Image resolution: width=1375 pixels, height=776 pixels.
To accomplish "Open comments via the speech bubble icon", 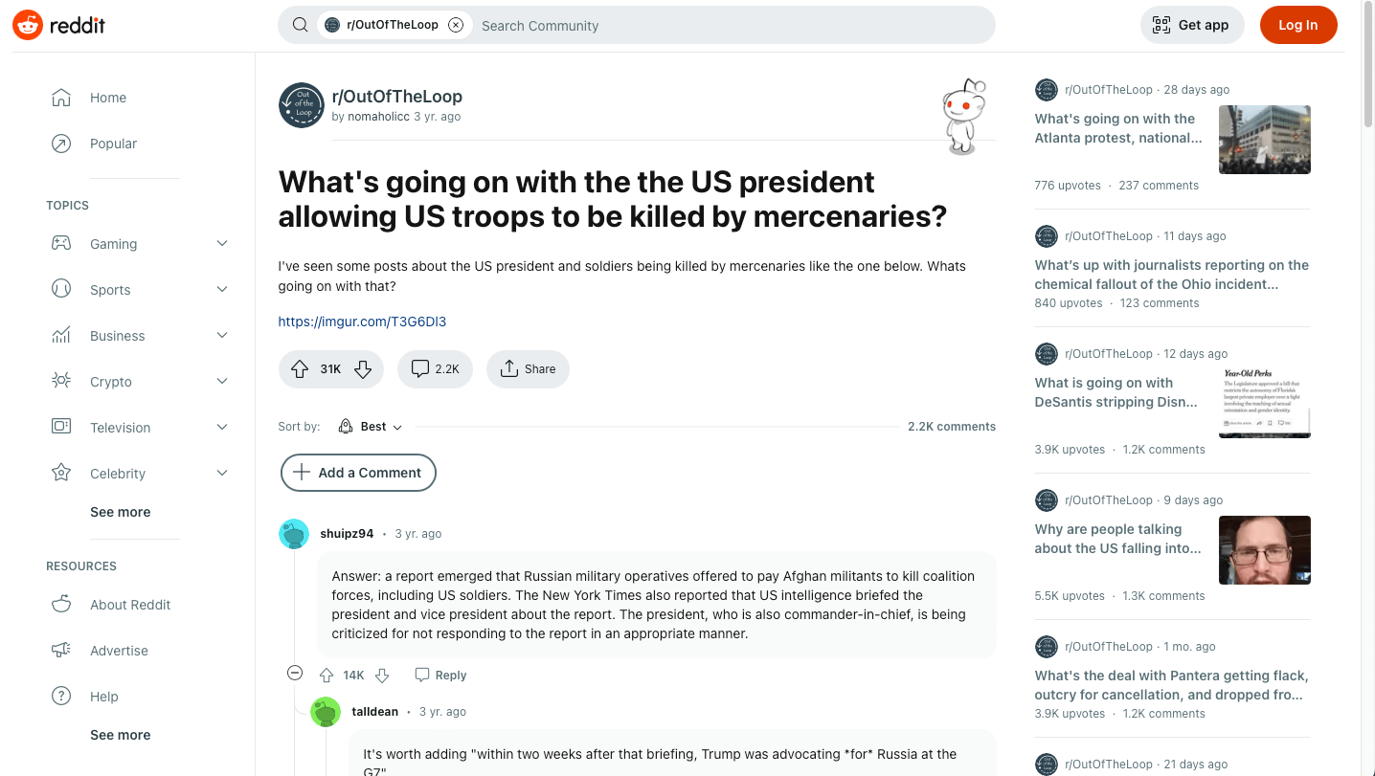I will click(420, 368).
